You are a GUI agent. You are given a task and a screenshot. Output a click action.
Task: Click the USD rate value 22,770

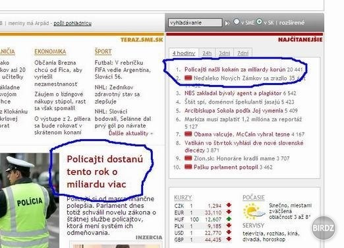(x=213, y=233)
